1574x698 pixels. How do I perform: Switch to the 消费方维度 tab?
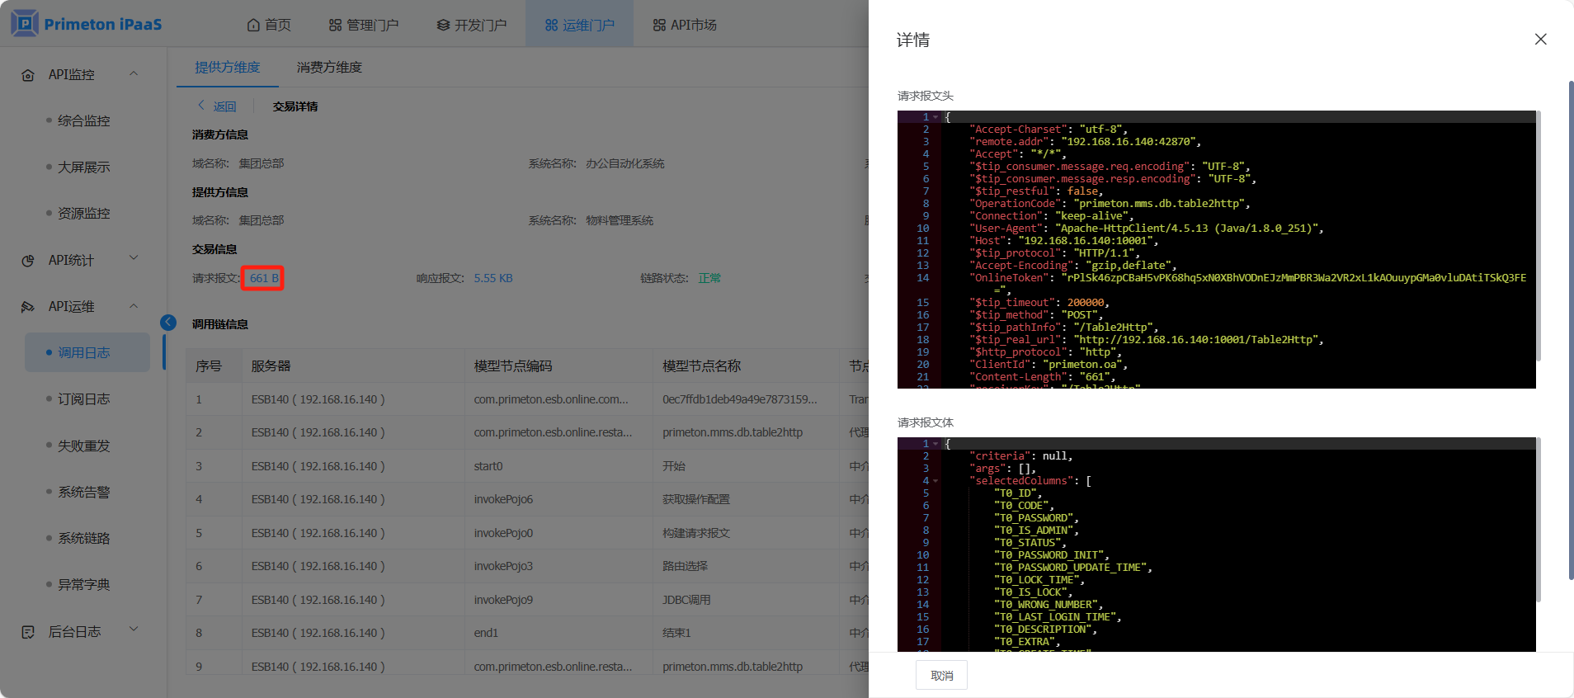[329, 67]
